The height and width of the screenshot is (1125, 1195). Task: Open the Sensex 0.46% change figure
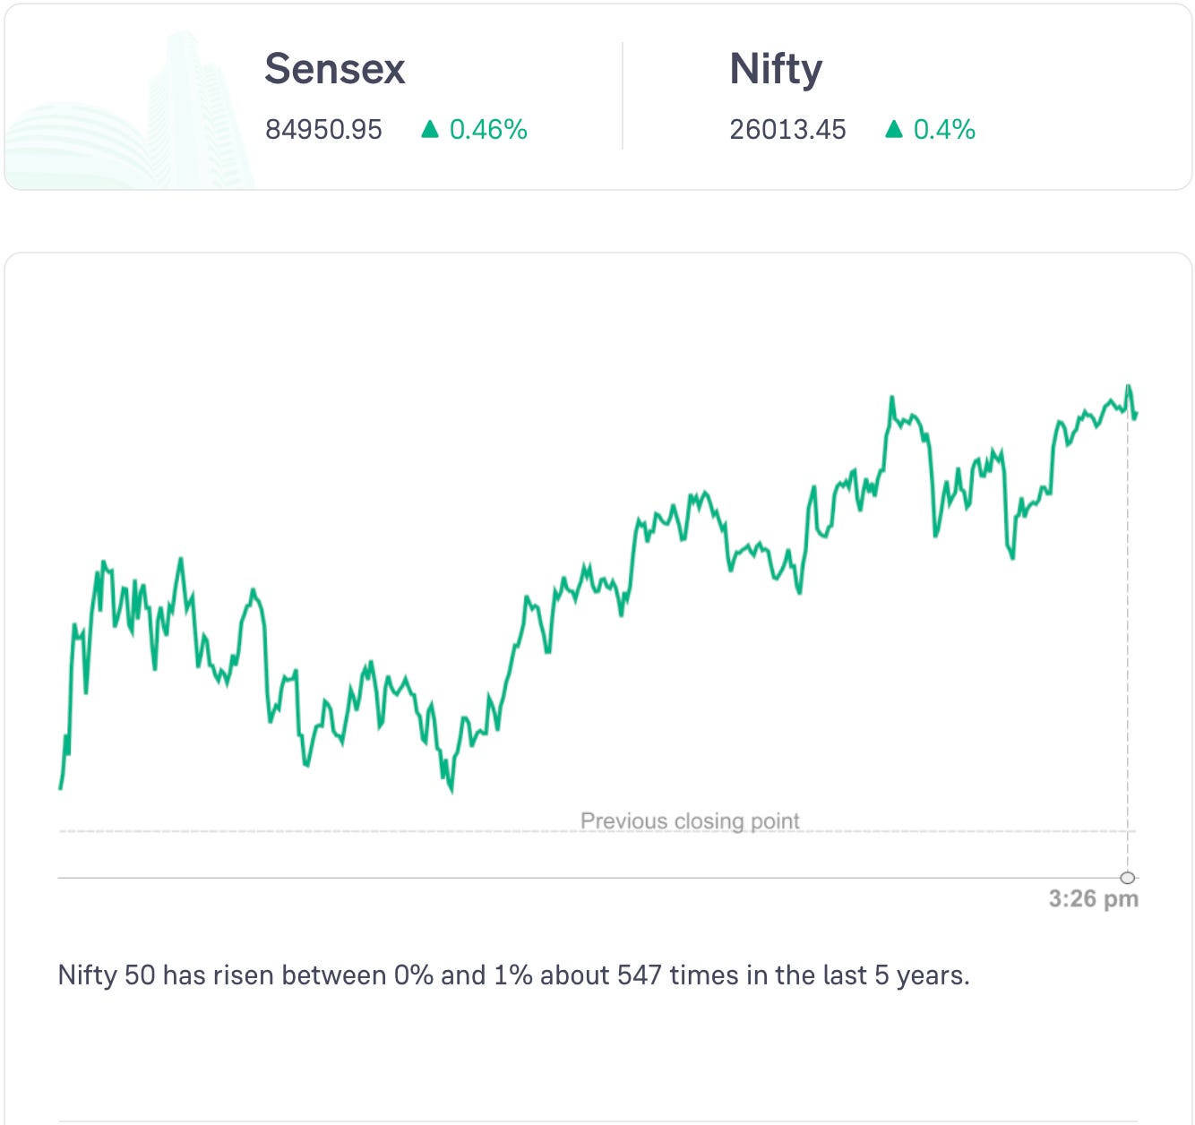[x=488, y=130]
